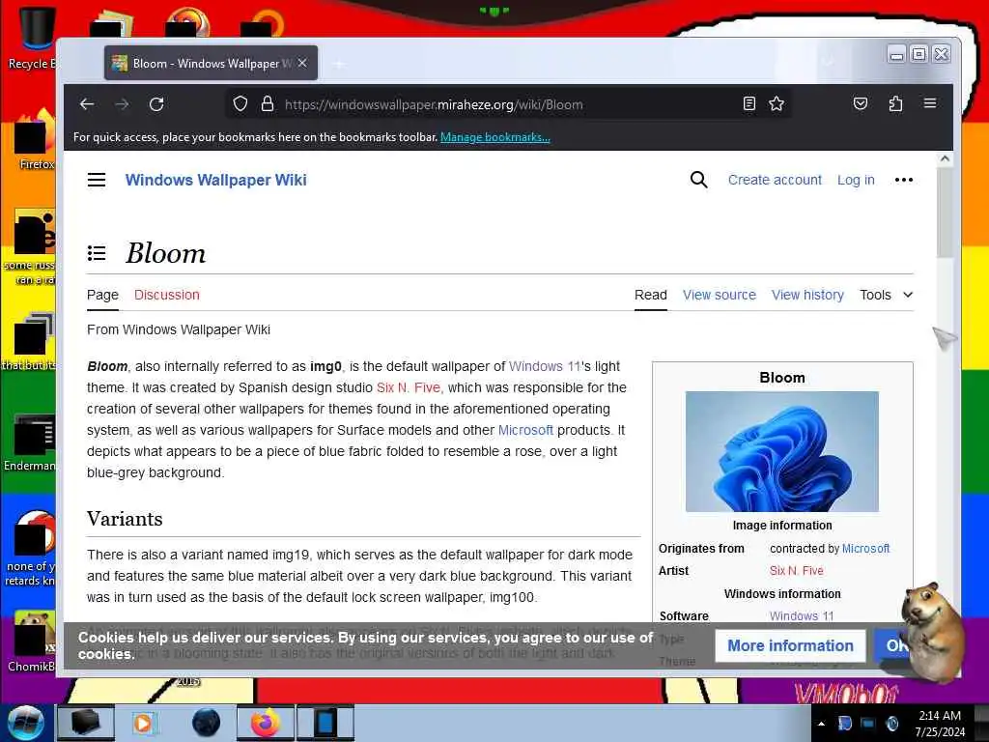
Task: Click Windows 11 software link in infobox
Action: click(x=801, y=615)
